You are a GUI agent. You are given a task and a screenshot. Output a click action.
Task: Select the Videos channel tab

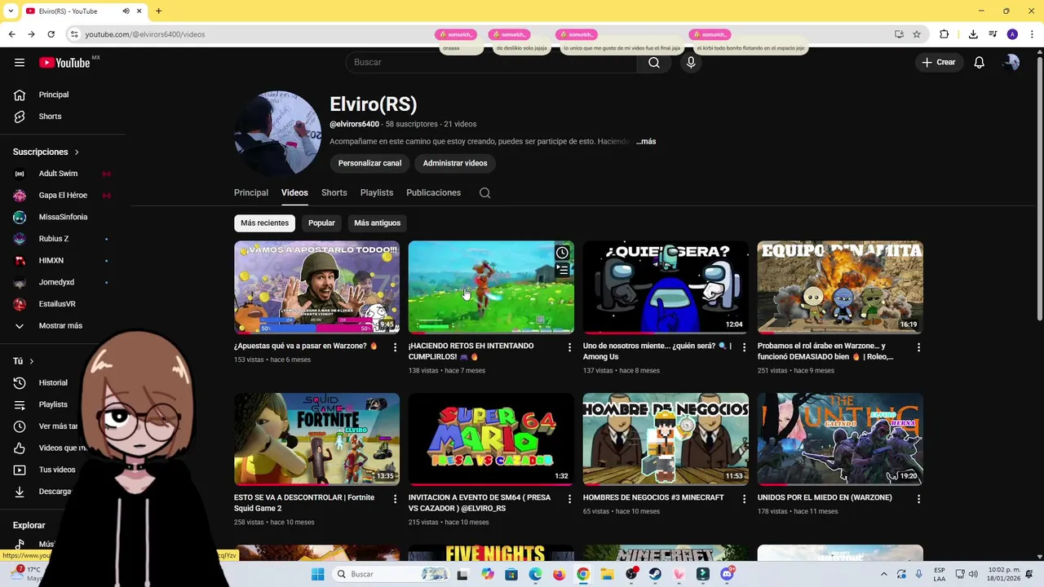point(294,193)
